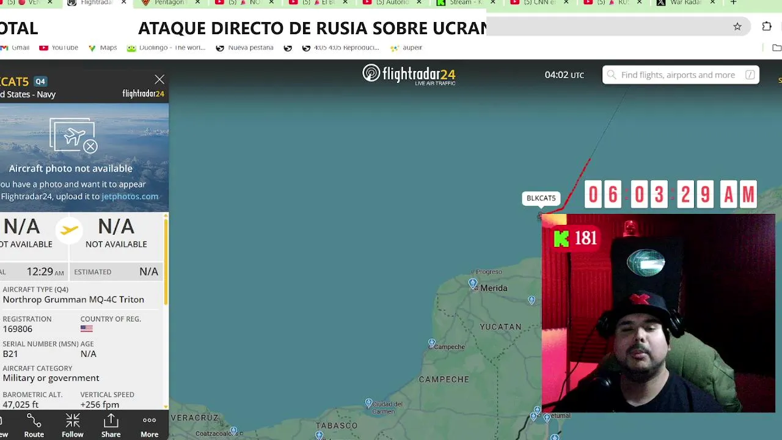Open the YouTube bookmark

(x=59, y=48)
